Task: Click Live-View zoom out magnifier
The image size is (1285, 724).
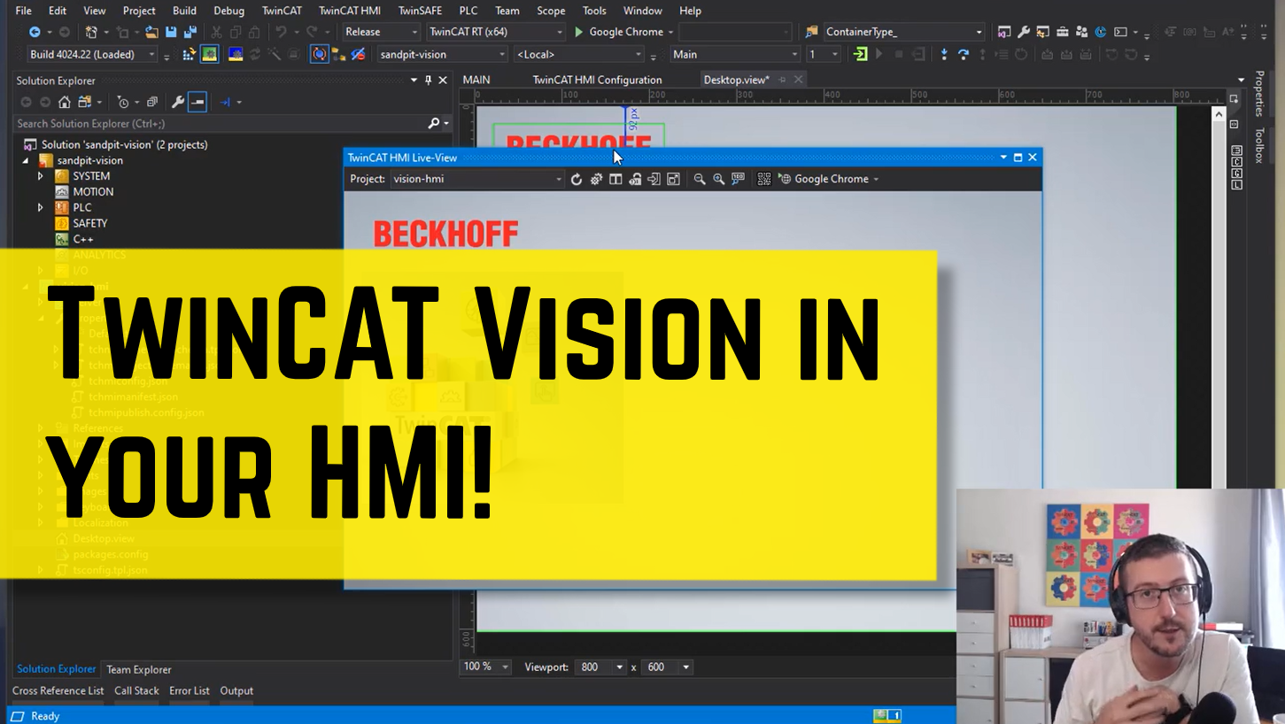Action: (700, 180)
